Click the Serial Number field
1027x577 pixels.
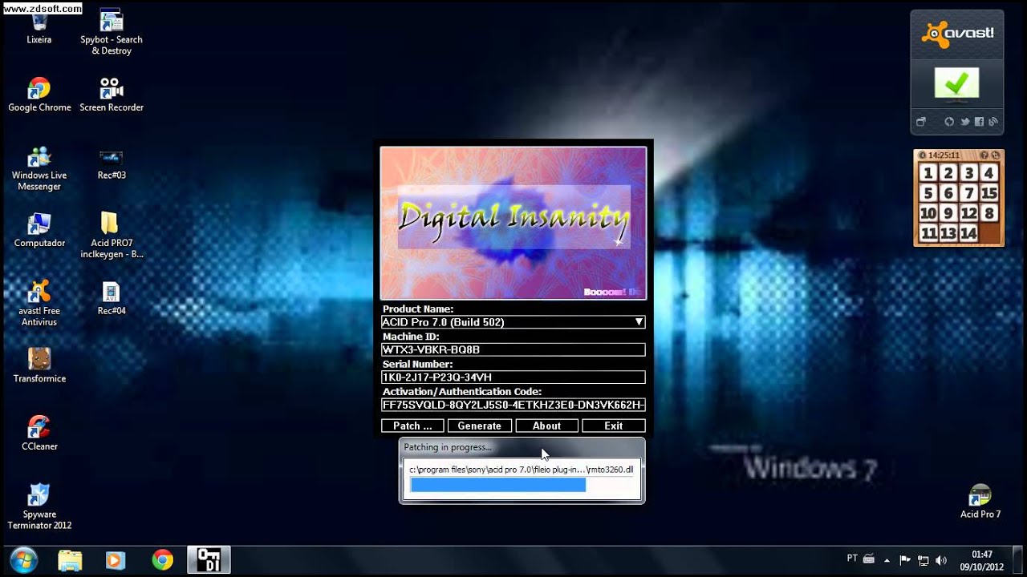tap(513, 377)
